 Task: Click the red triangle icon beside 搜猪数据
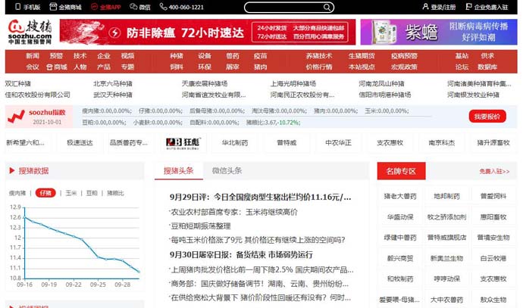(x=12, y=171)
